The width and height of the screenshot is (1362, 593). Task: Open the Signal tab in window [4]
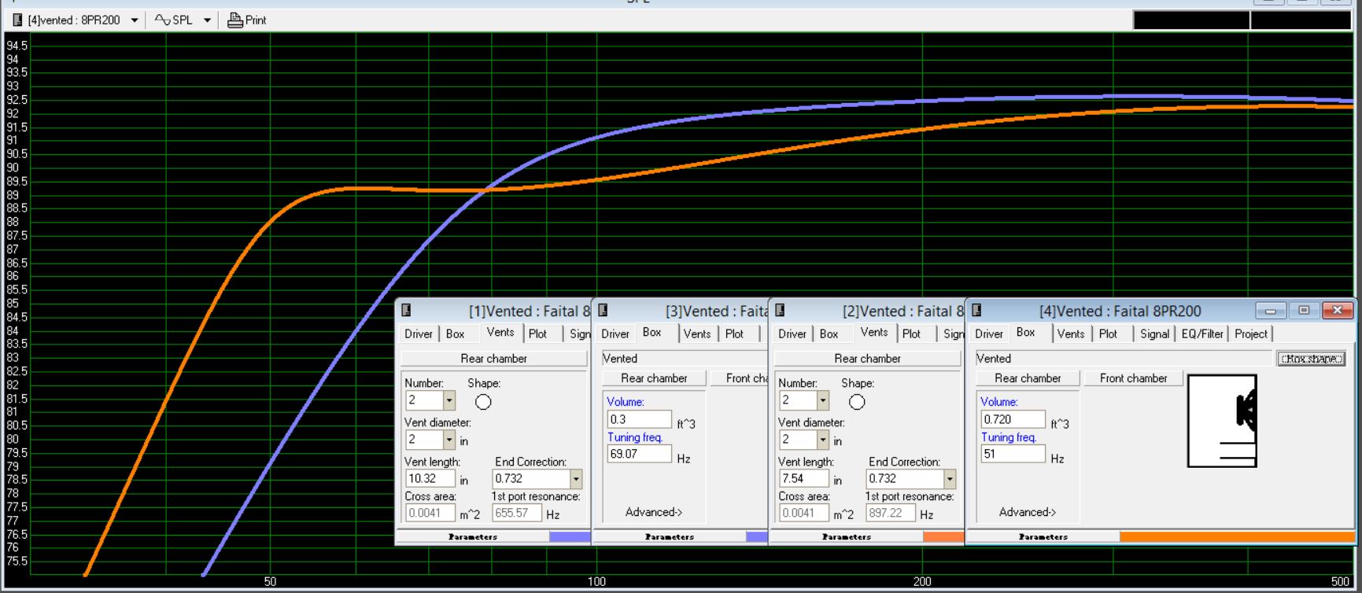[x=1154, y=333]
